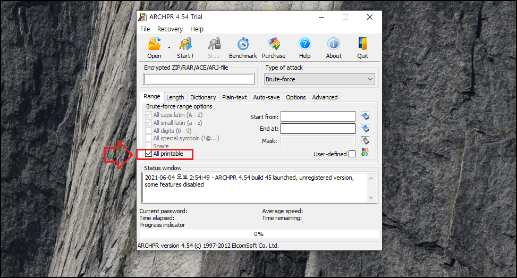Open the custom charset aBcD editor icon

(365, 152)
